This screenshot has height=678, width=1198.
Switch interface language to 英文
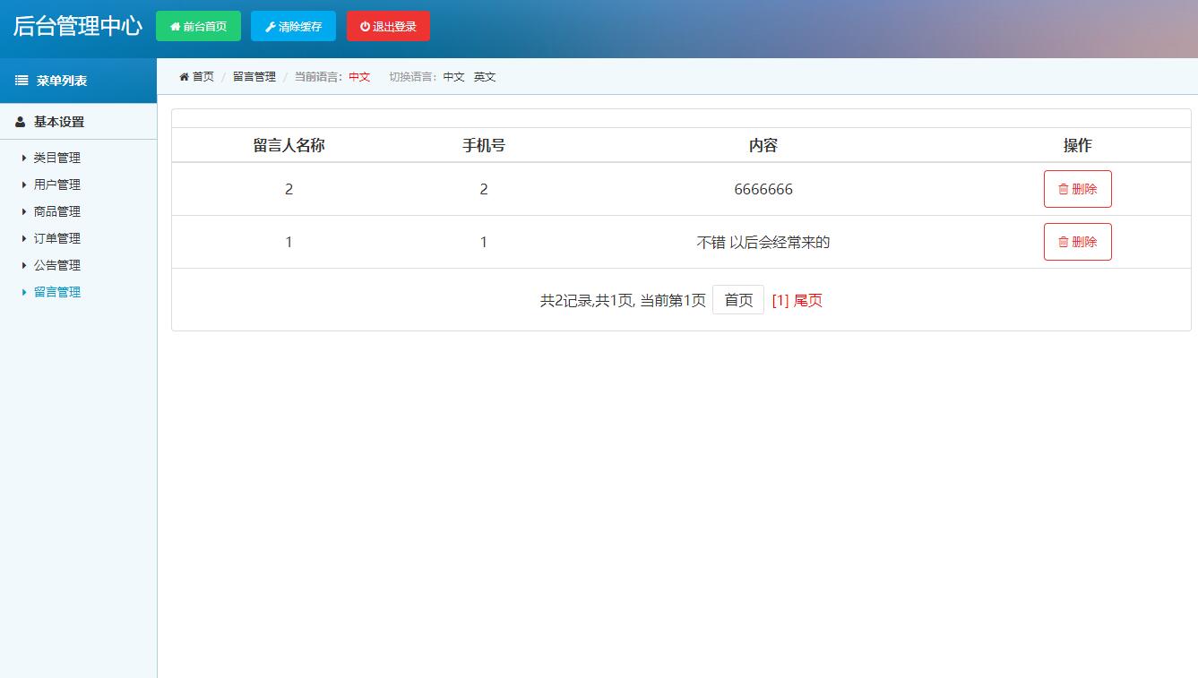pyautogui.click(x=484, y=76)
